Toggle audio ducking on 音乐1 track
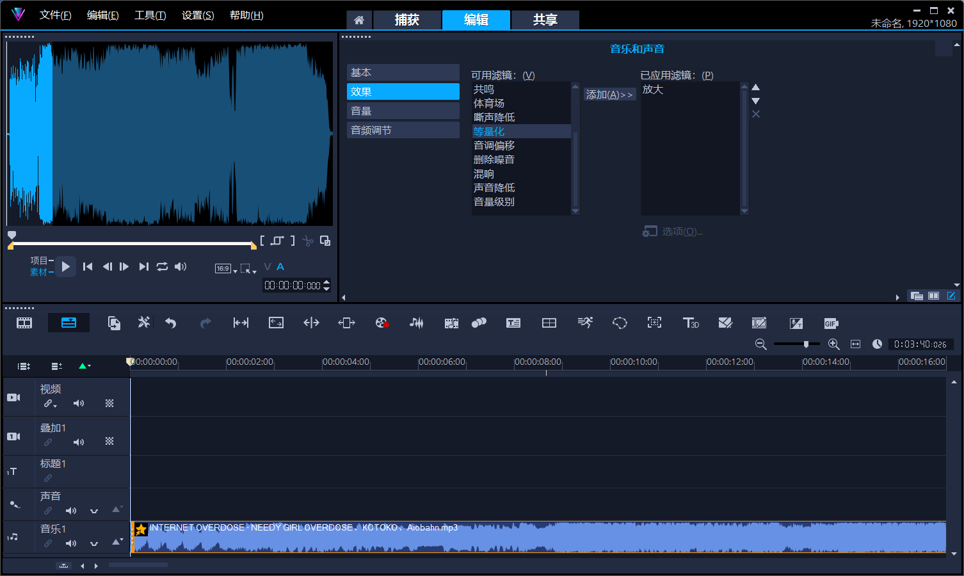Image resolution: width=964 pixels, height=576 pixels. pyautogui.click(x=94, y=543)
